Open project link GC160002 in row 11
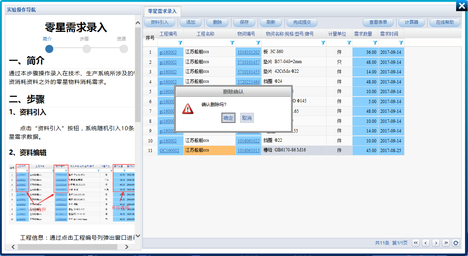The image size is (468, 256). click(x=169, y=151)
